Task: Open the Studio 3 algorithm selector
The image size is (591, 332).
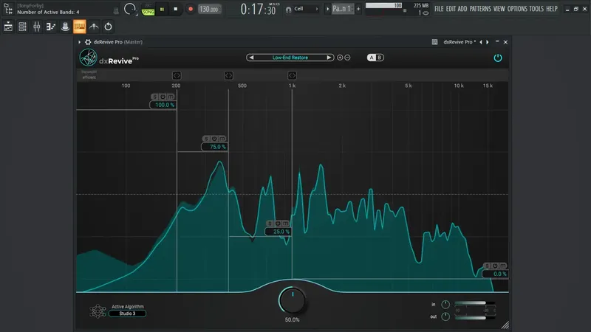Action: pyautogui.click(x=127, y=314)
